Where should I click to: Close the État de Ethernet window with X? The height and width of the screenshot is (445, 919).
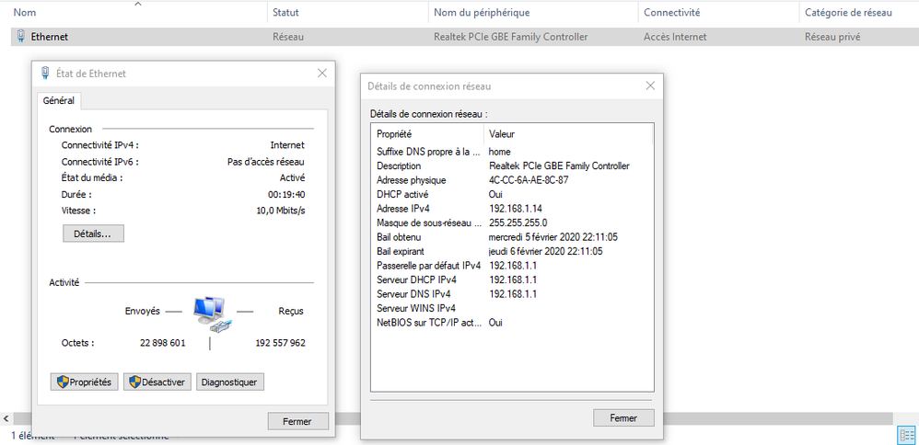click(322, 74)
